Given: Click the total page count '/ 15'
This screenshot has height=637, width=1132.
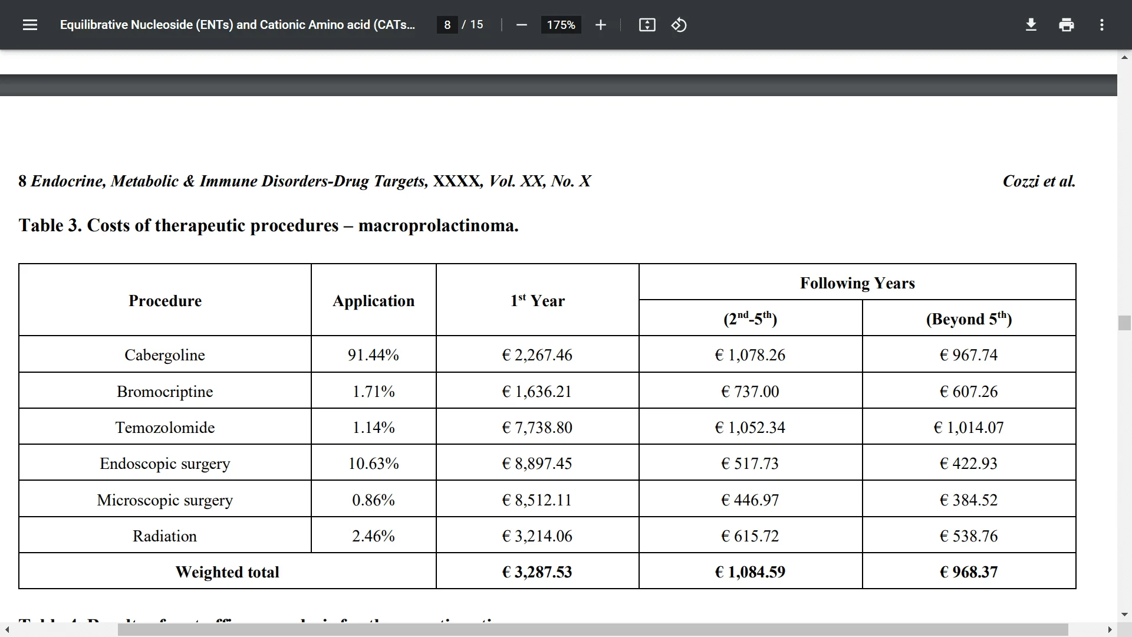Looking at the screenshot, I should point(473,25).
